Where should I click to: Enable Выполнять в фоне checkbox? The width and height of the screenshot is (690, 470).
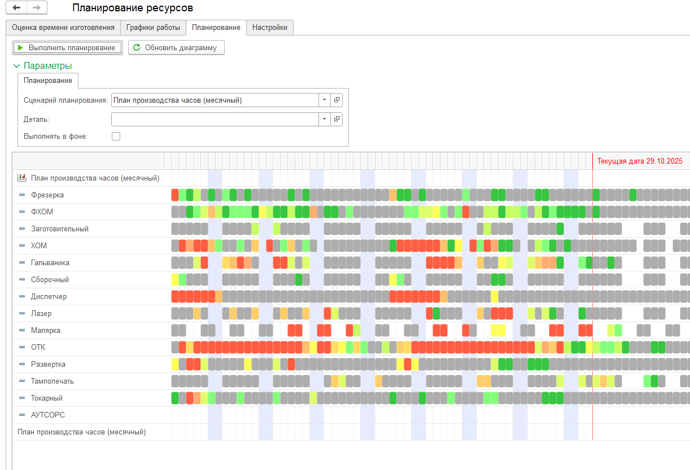(116, 136)
